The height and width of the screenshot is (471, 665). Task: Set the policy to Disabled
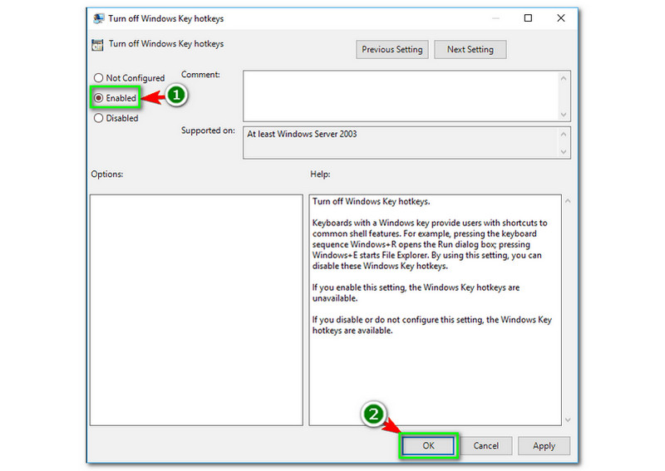[99, 118]
